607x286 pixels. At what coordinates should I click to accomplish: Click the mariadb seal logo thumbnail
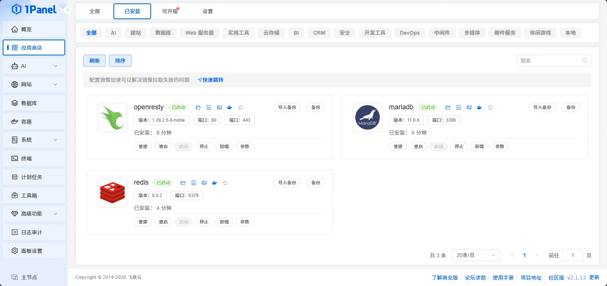[367, 117]
